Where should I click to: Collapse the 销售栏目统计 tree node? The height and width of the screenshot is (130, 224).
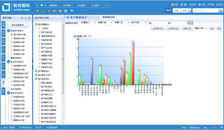(9, 31)
